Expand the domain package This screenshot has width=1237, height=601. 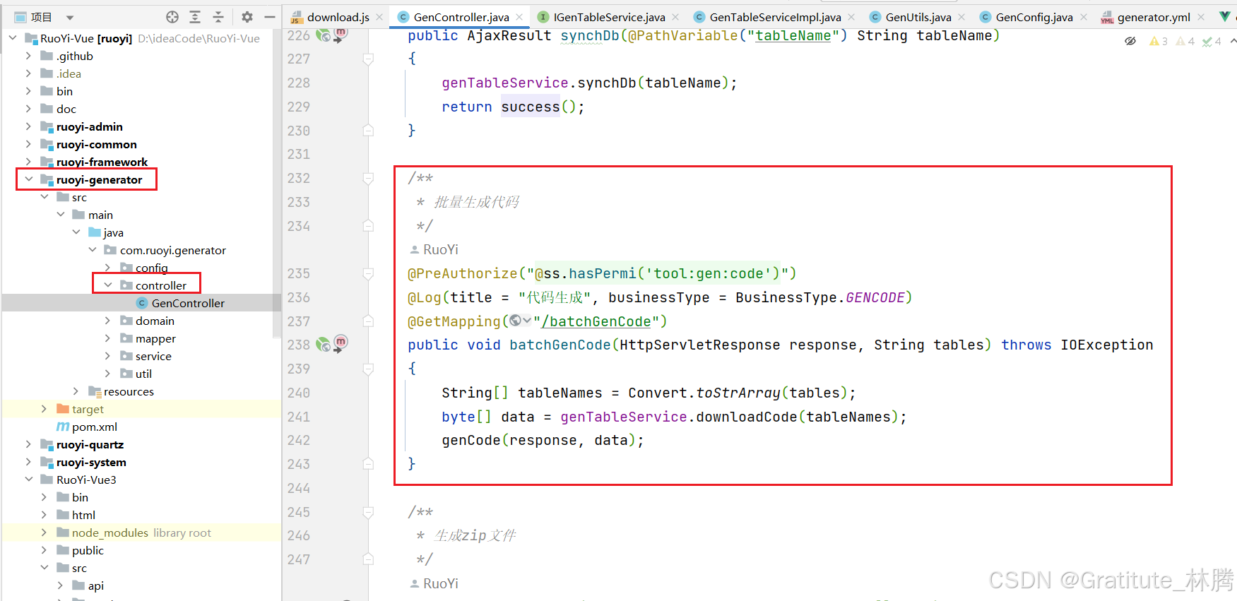108,321
